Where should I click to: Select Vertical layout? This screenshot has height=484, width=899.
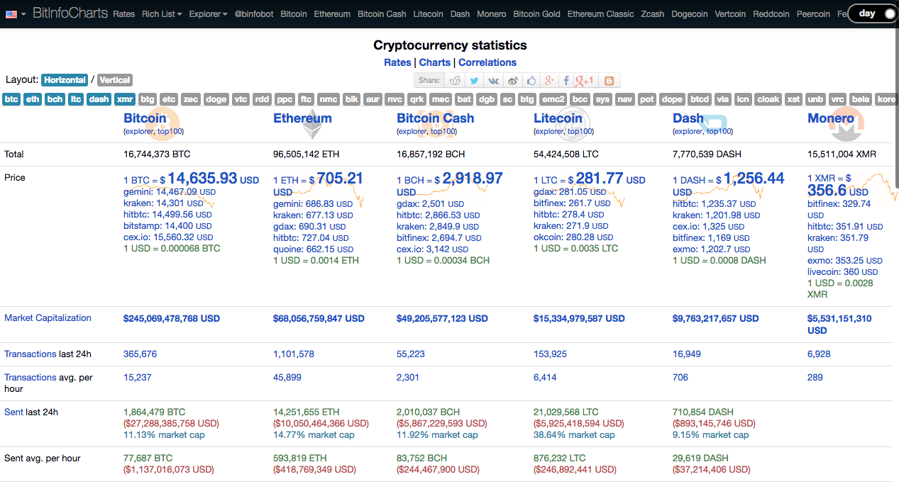pyautogui.click(x=115, y=80)
